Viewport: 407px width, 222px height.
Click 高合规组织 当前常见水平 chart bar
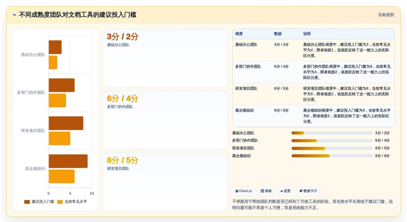pos(62,176)
